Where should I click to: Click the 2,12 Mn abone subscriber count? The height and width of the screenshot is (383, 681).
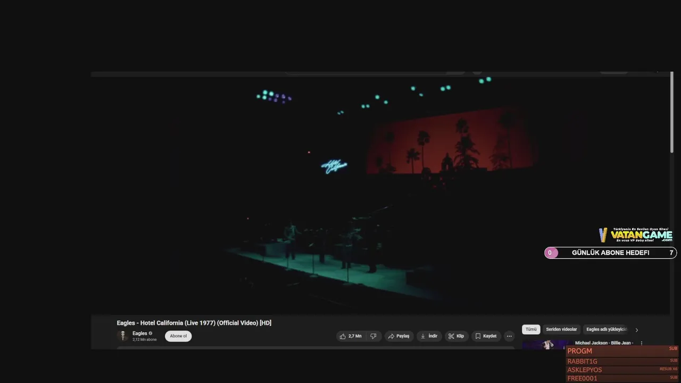145,339
